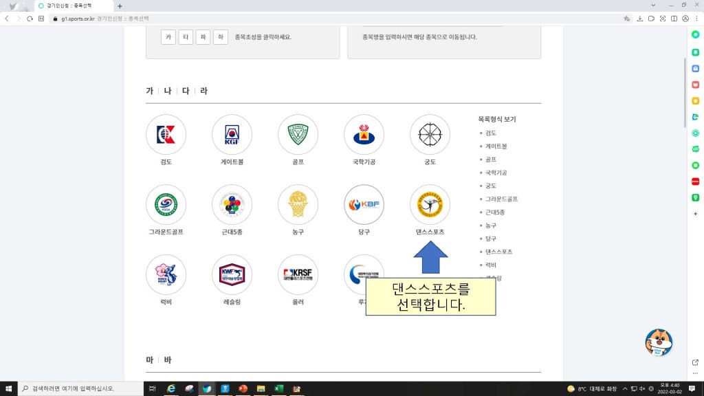Open the chatbot mascot icon
Image resolution: width=704 pixels, height=396 pixels.
click(659, 342)
